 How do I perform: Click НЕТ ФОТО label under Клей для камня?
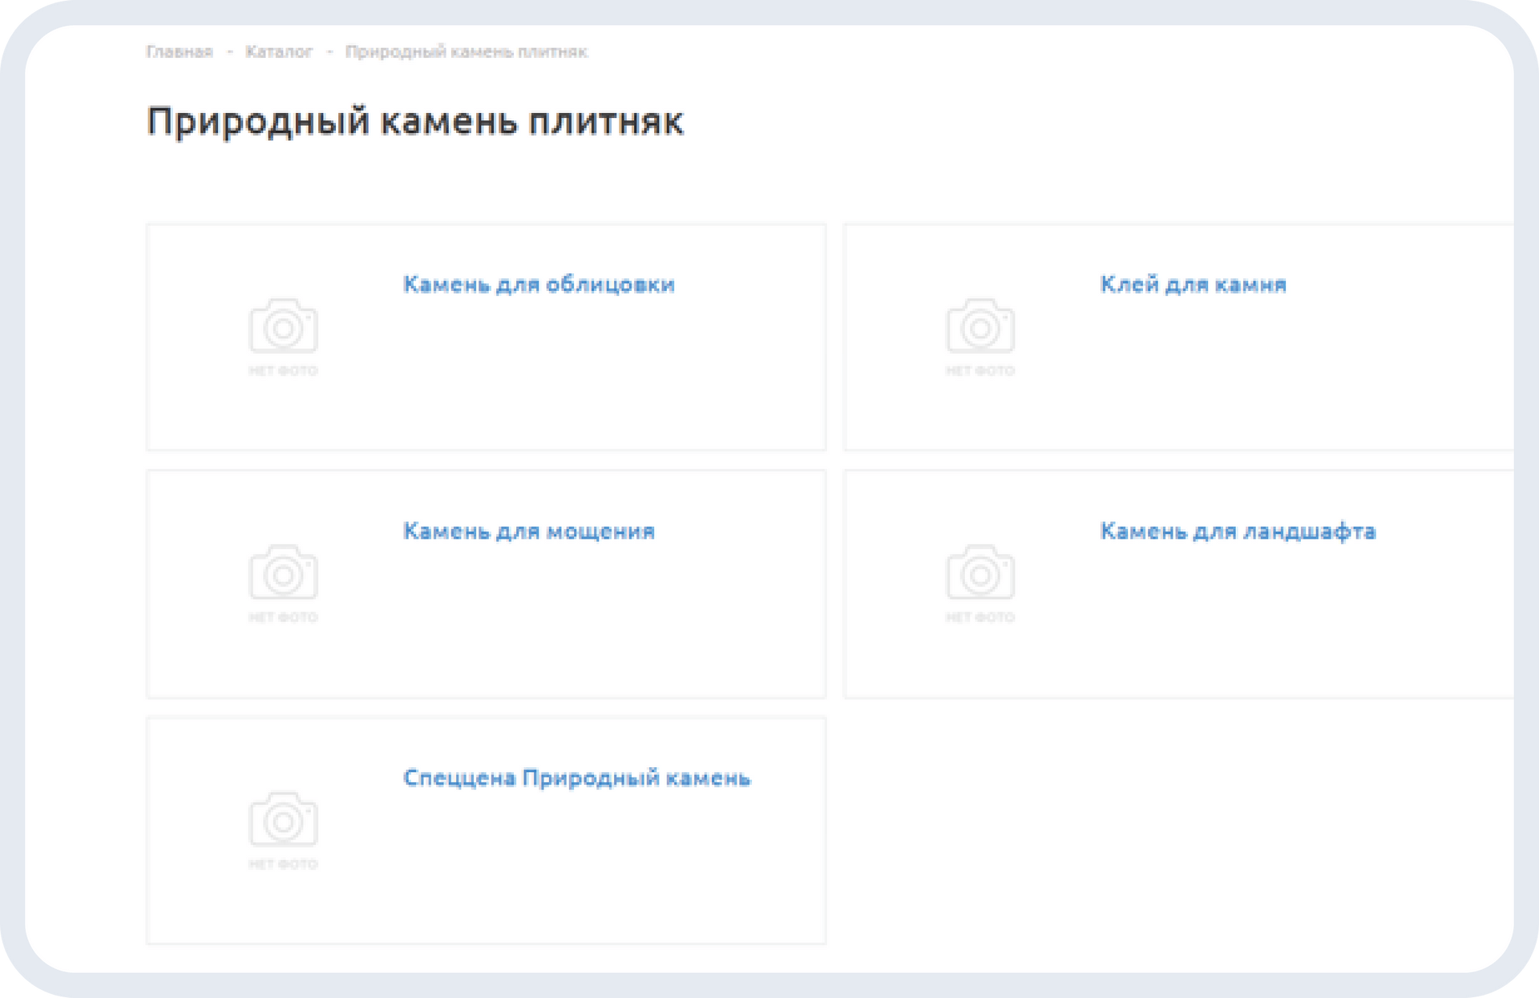(980, 370)
